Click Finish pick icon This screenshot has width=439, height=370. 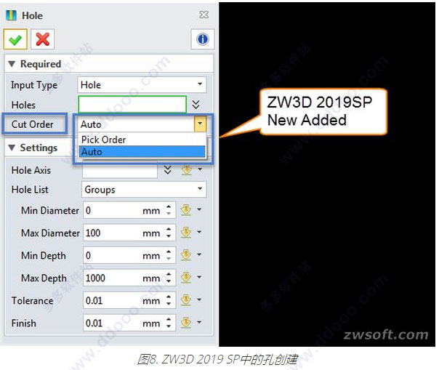186,323
